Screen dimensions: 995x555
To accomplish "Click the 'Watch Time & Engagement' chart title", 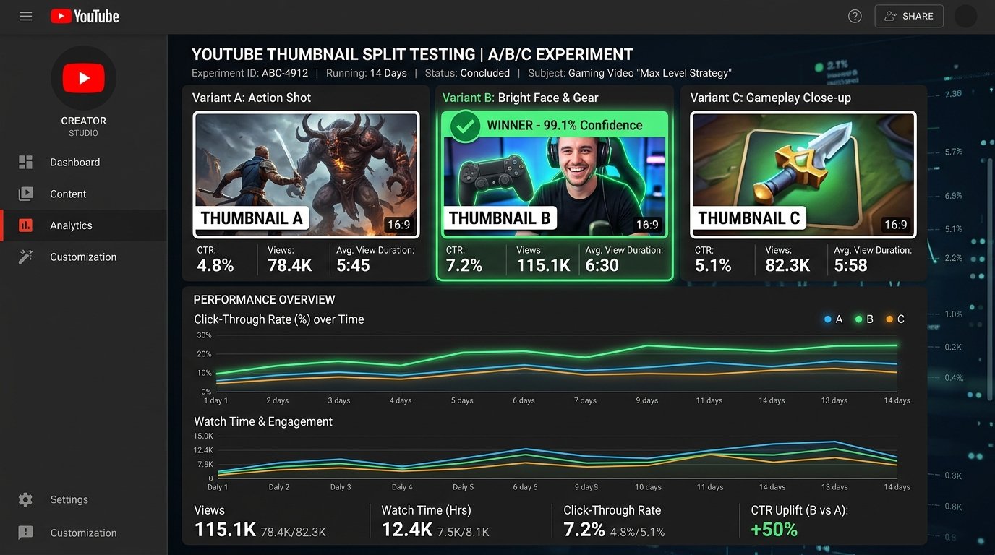I will click(263, 421).
